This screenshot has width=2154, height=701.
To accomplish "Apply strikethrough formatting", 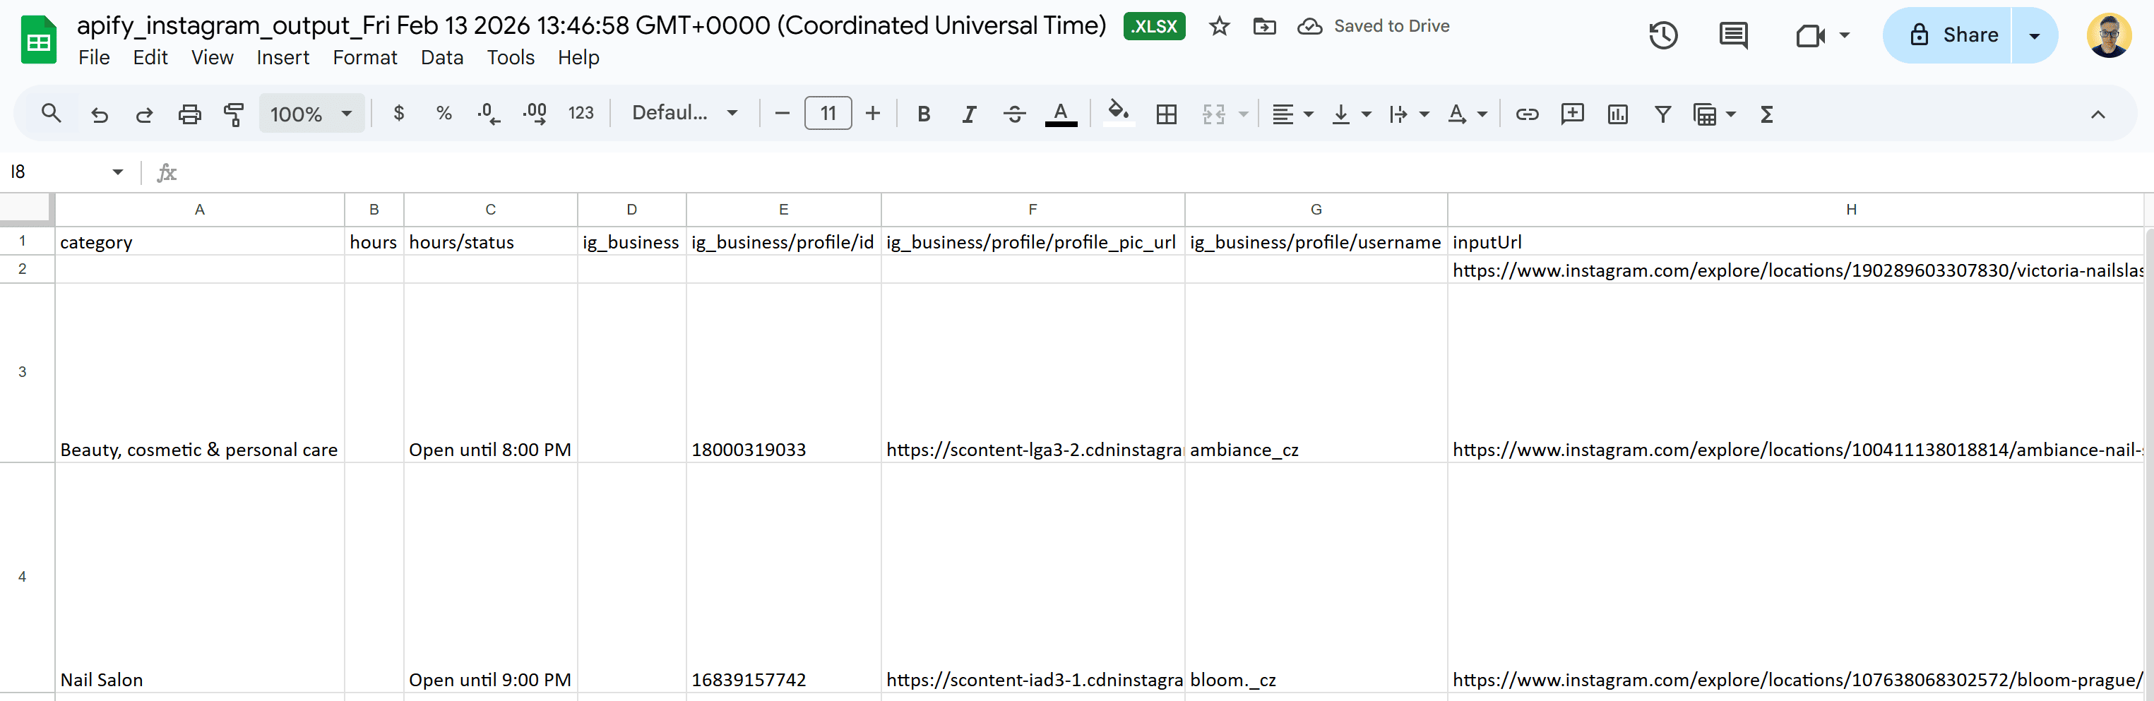I will (1014, 114).
